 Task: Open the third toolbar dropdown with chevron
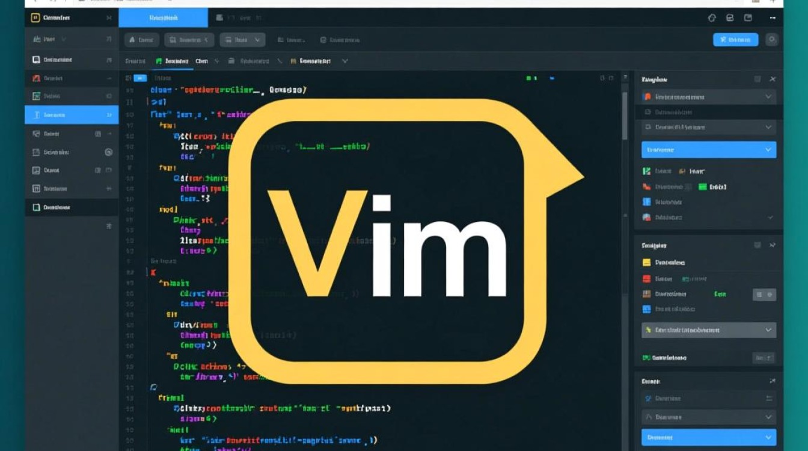point(242,40)
